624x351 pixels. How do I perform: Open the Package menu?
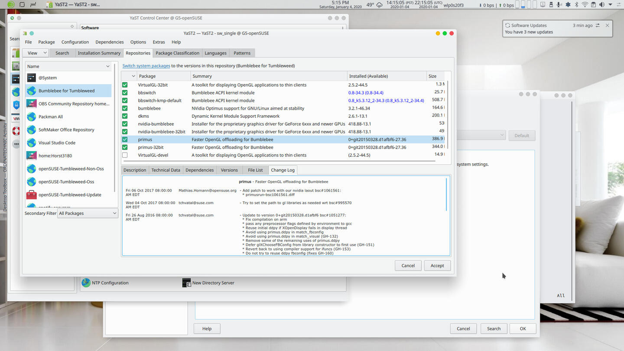pos(46,42)
